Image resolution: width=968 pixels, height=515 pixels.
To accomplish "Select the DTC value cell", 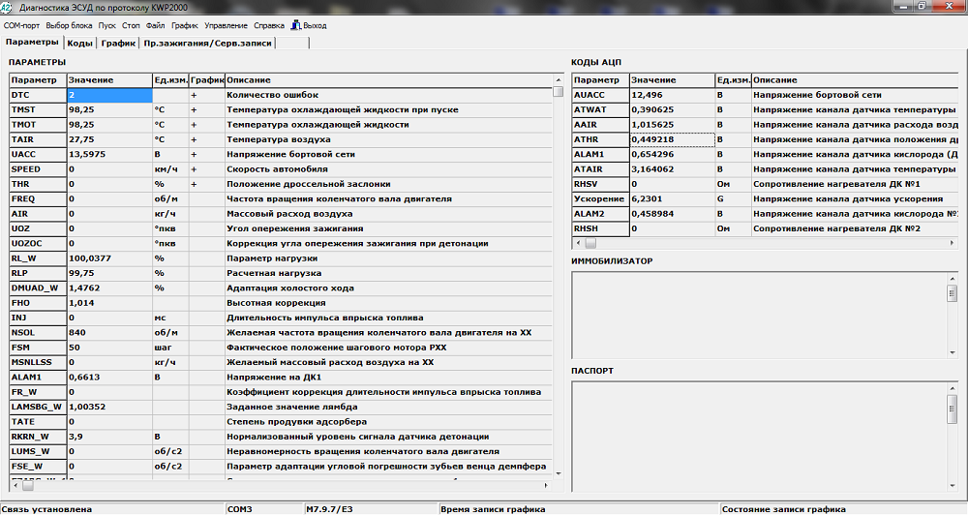I will [109, 95].
